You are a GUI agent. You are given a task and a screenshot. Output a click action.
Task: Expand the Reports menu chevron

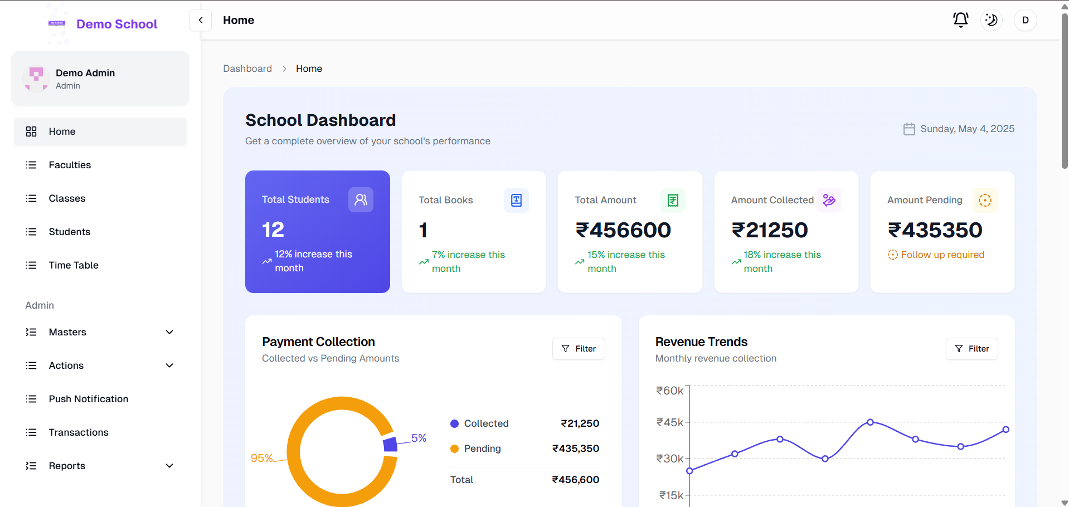(169, 466)
